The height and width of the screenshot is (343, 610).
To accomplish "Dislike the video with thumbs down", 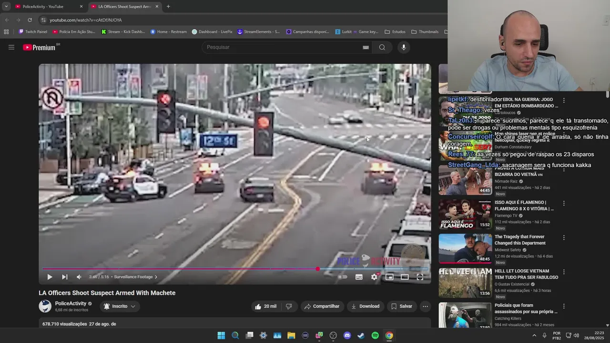I will click(289, 306).
